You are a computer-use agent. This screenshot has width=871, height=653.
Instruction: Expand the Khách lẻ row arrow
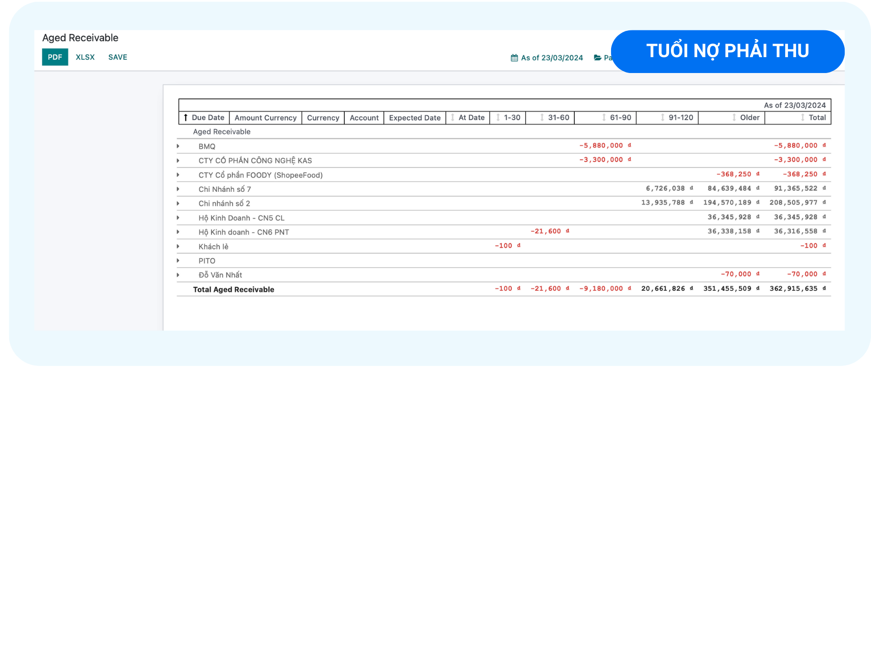178,247
